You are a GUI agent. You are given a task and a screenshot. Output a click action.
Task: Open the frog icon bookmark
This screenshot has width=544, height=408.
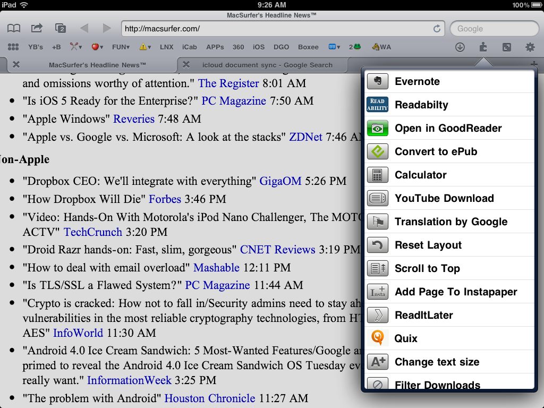pyautogui.click(x=355, y=47)
